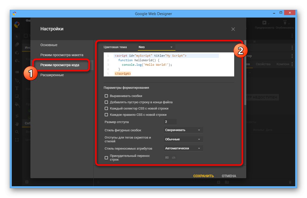Select the 3D object rotate tool
The height and width of the screenshot is (198, 307).
(17, 53)
